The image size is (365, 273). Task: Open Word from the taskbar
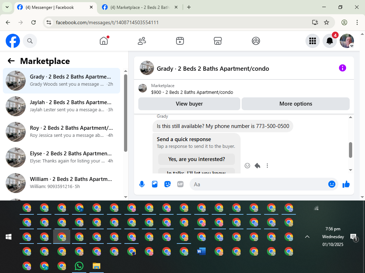pos(201,251)
